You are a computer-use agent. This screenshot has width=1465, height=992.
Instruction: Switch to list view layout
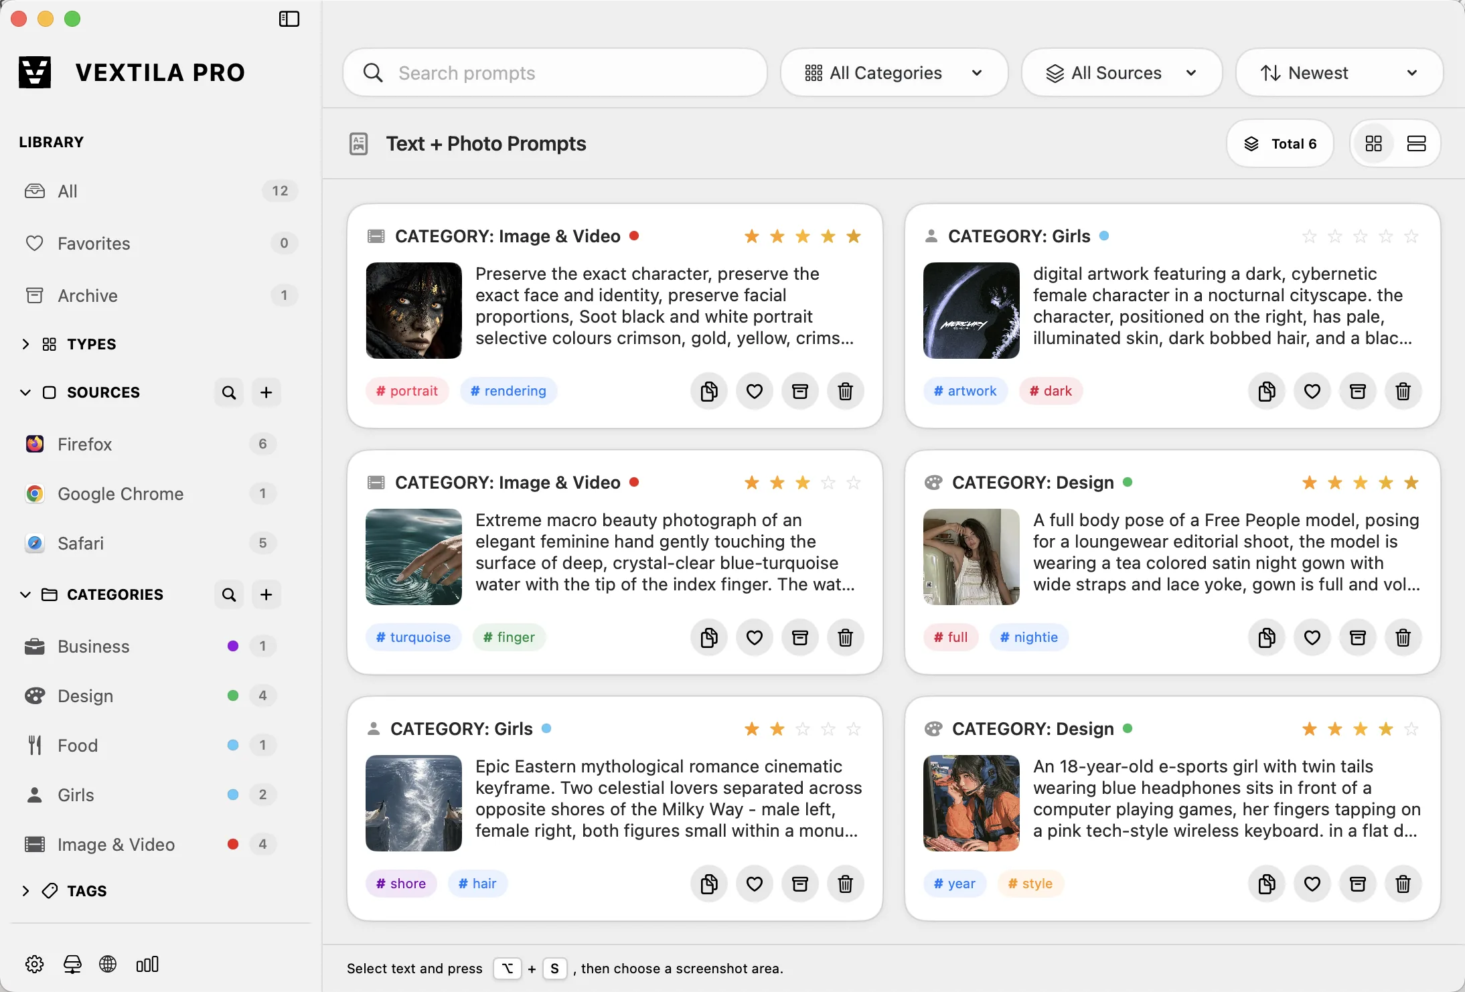1417,143
